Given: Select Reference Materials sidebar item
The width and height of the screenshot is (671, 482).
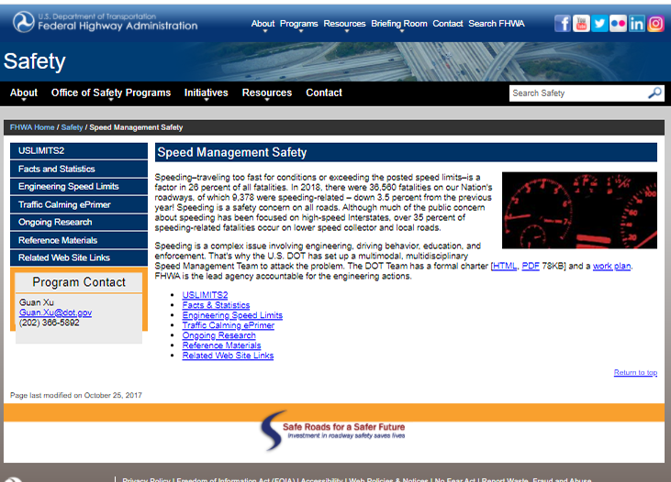Looking at the screenshot, I should pyautogui.click(x=79, y=240).
